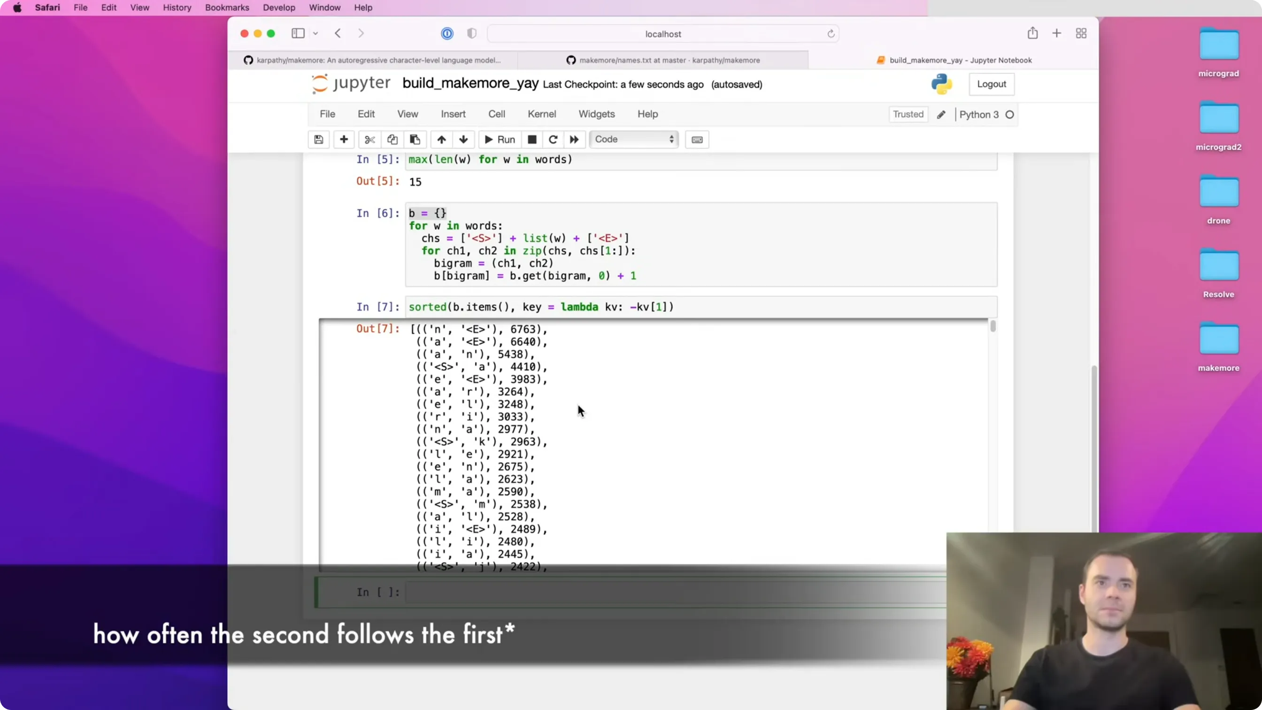The width and height of the screenshot is (1262, 710).
Task: Show the Safari tab overview grid icon
Action: pyautogui.click(x=1081, y=33)
